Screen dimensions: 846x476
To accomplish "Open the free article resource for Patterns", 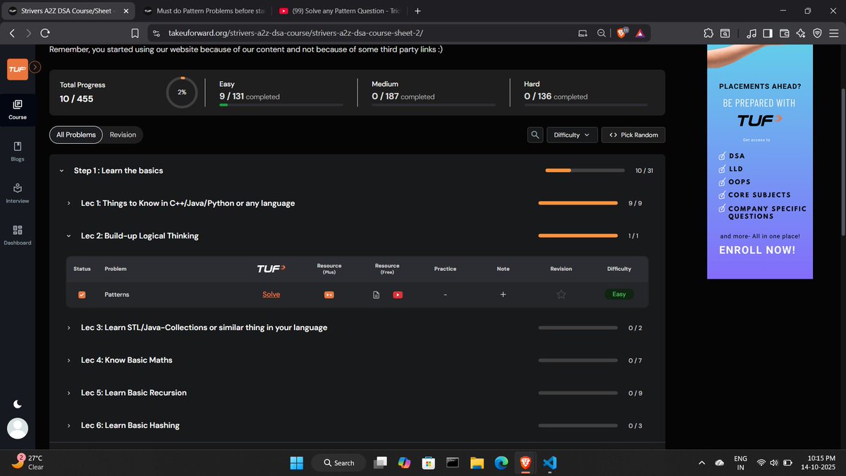I will (376, 295).
